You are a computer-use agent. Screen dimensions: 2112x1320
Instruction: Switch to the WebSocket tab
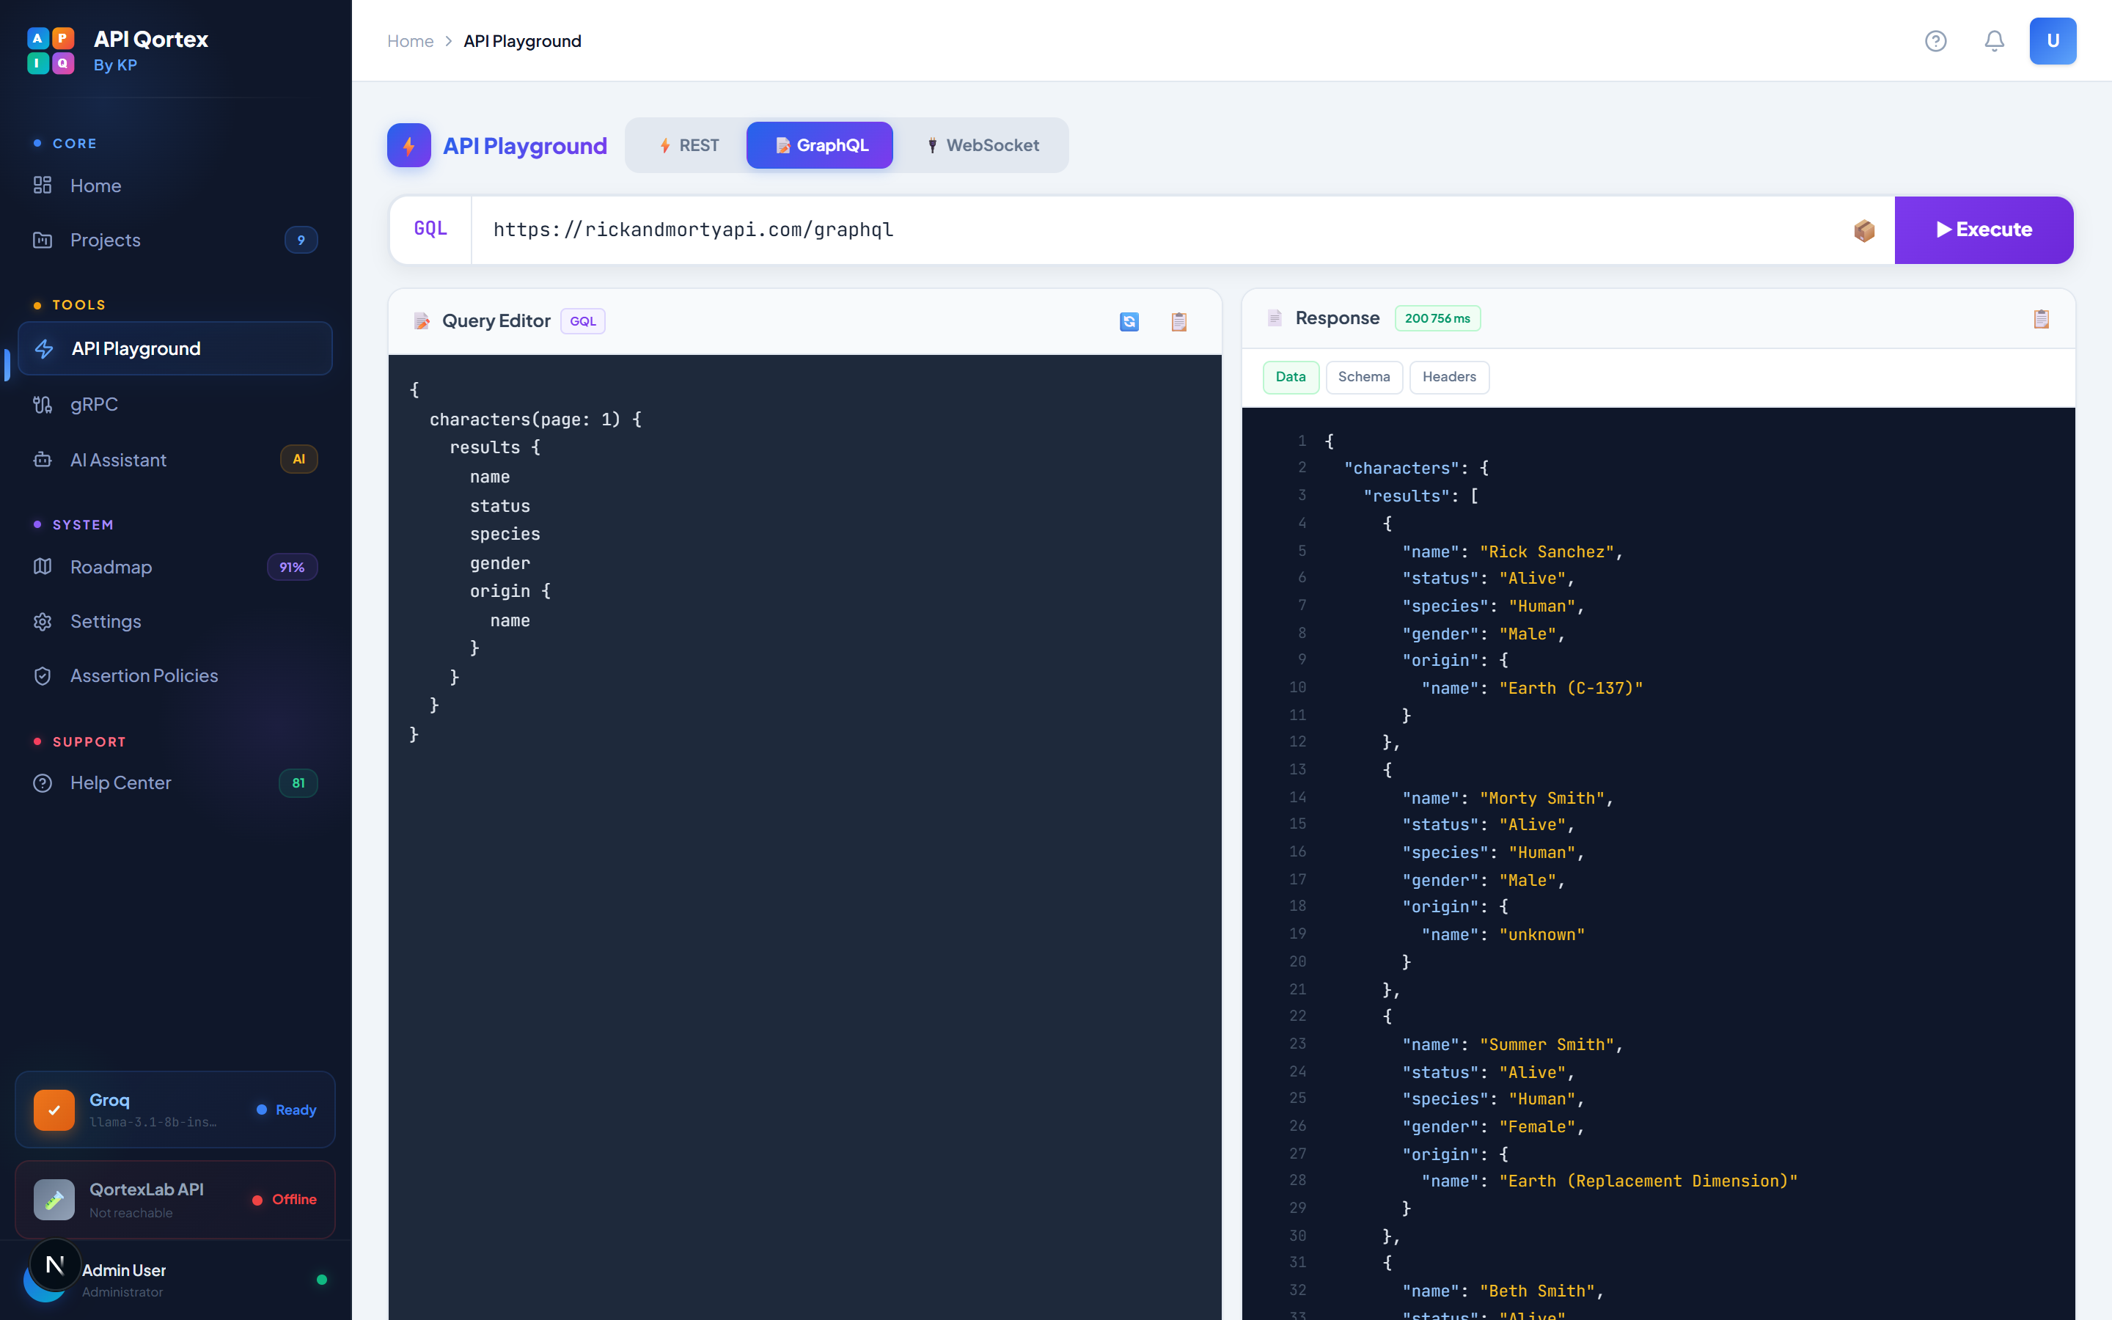point(984,145)
